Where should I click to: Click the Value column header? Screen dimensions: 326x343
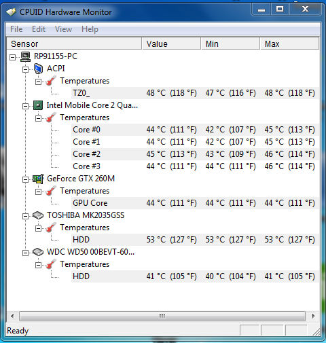click(x=171, y=43)
